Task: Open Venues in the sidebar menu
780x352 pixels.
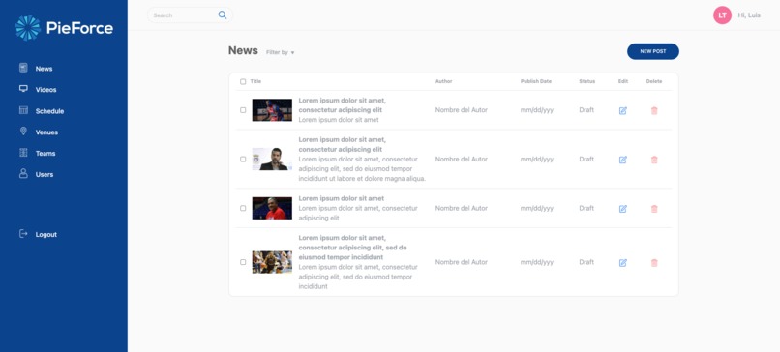Action: point(46,132)
